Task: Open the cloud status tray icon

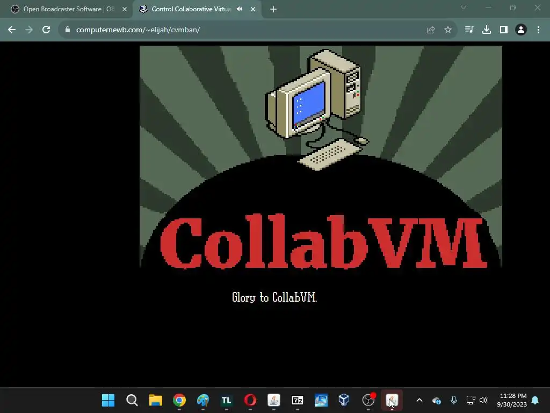Action: [436, 400]
